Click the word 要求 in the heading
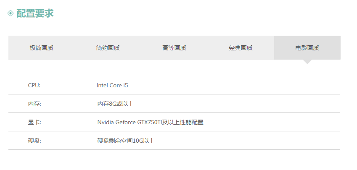357x170 pixels. 45,13
